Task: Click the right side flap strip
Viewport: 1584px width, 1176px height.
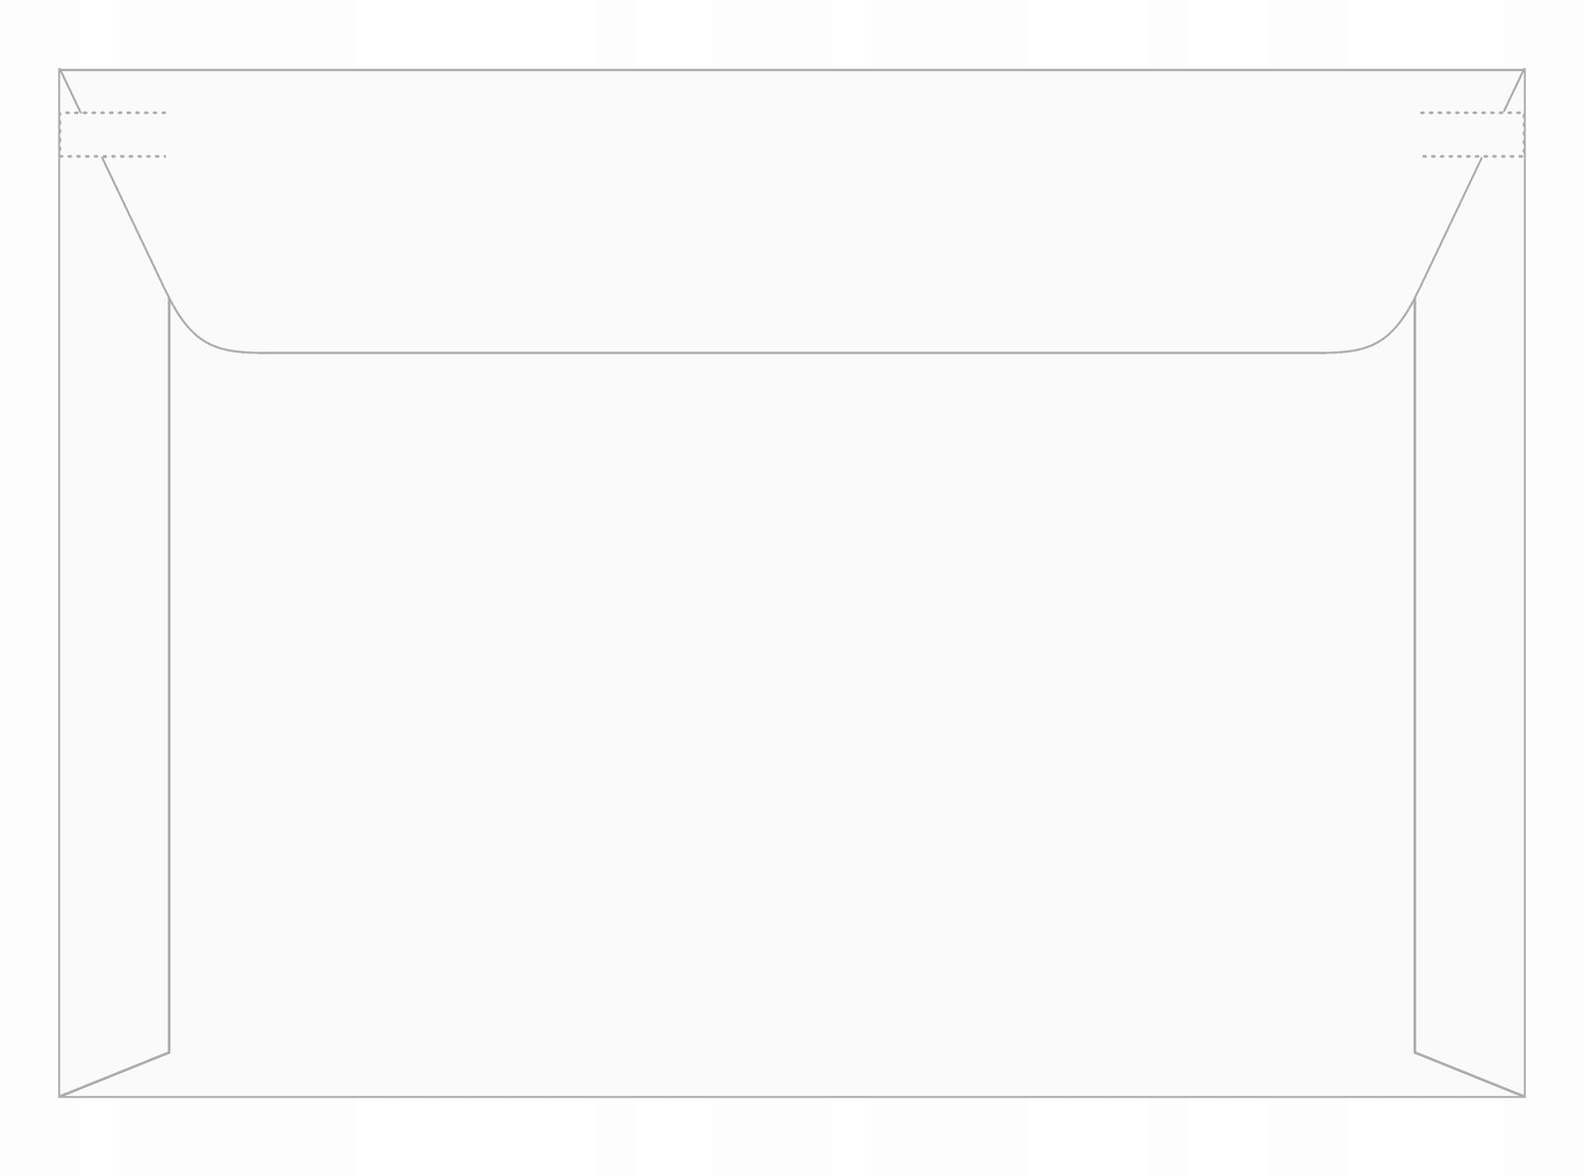Action: pyautogui.click(x=1470, y=643)
